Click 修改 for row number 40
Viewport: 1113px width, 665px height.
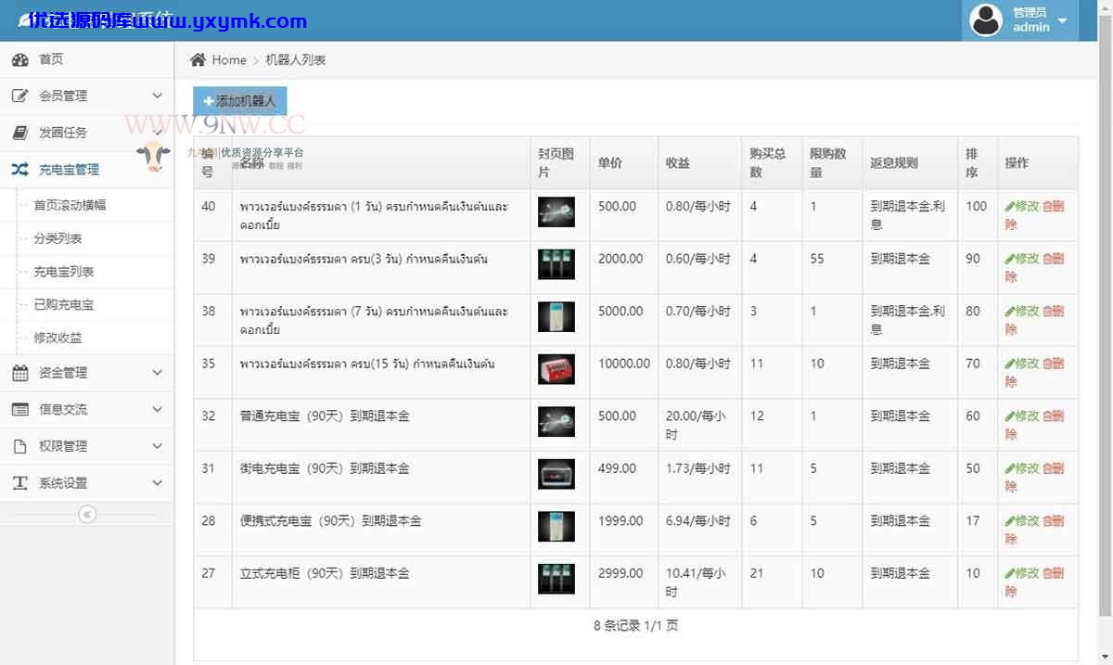(x=1022, y=206)
